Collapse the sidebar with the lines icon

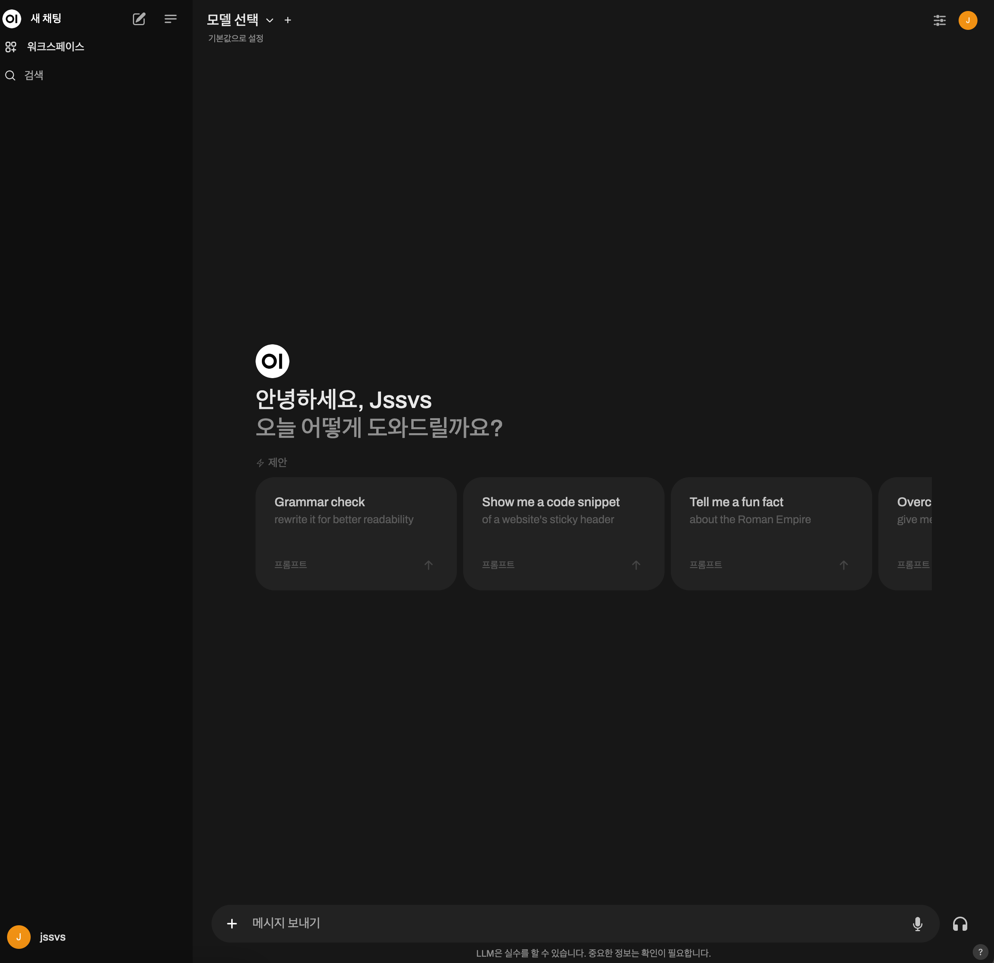tap(170, 19)
